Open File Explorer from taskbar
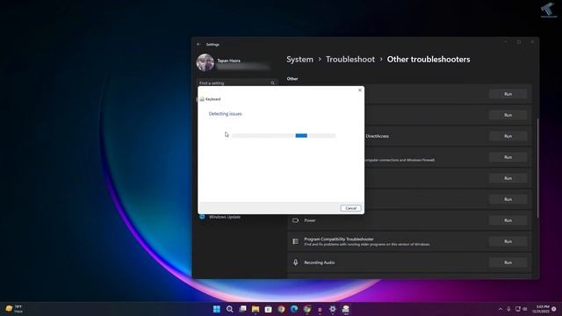 256,309
